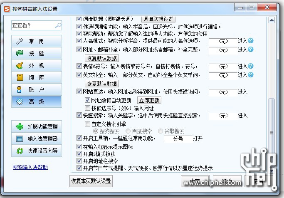Screen dimensions: 284x198
Task: Select the 高级 settings tab
Action: click(37, 101)
